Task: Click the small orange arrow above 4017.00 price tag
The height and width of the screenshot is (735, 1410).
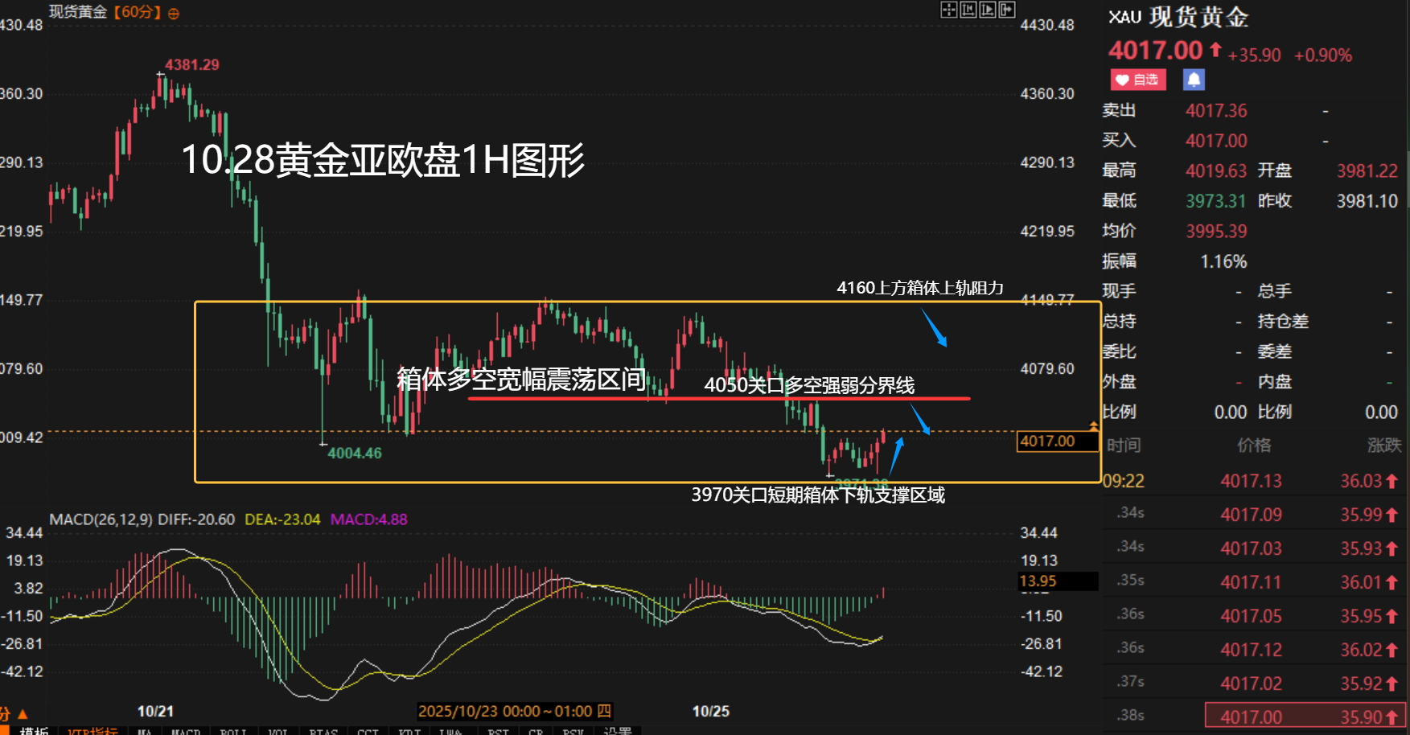Action: 1093,425
